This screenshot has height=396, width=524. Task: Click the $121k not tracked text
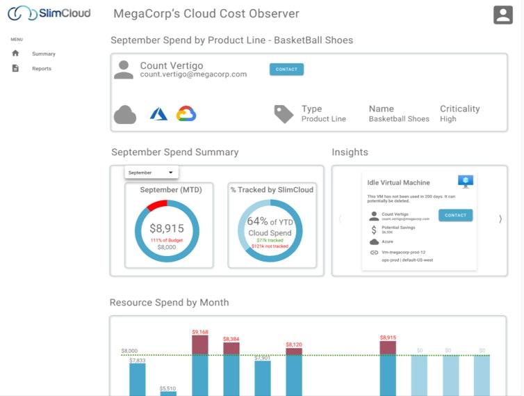click(270, 246)
